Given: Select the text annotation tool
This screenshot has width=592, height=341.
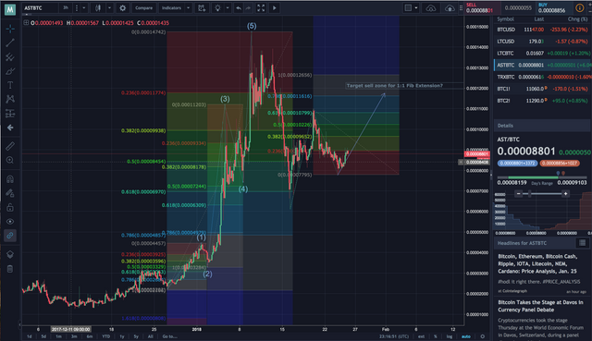Looking at the screenshot, I should [10, 85].
